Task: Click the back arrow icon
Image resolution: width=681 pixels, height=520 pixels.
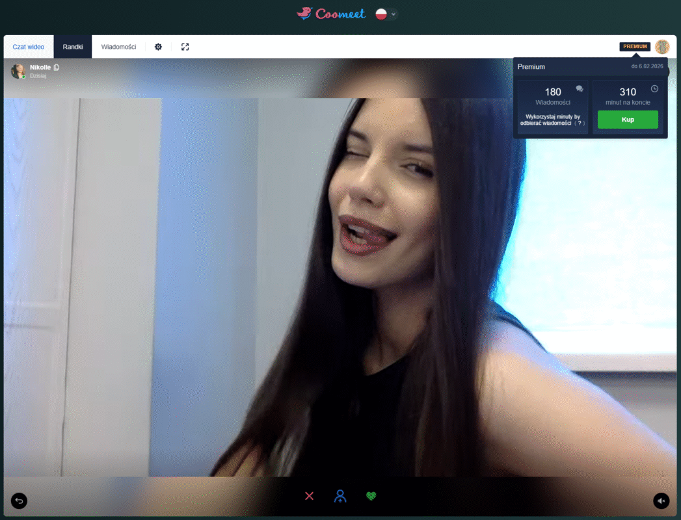Action: 19,500
